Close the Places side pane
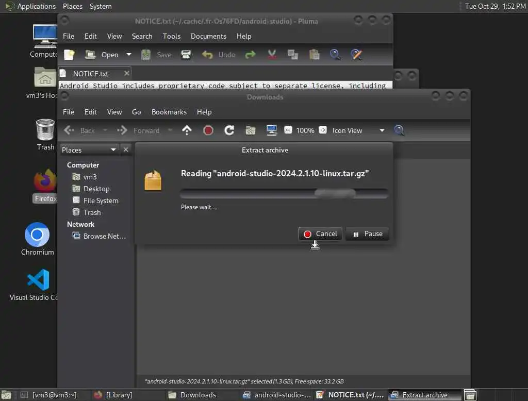The height and width of the screenshot is (401, 528). [x=126, y=149]
